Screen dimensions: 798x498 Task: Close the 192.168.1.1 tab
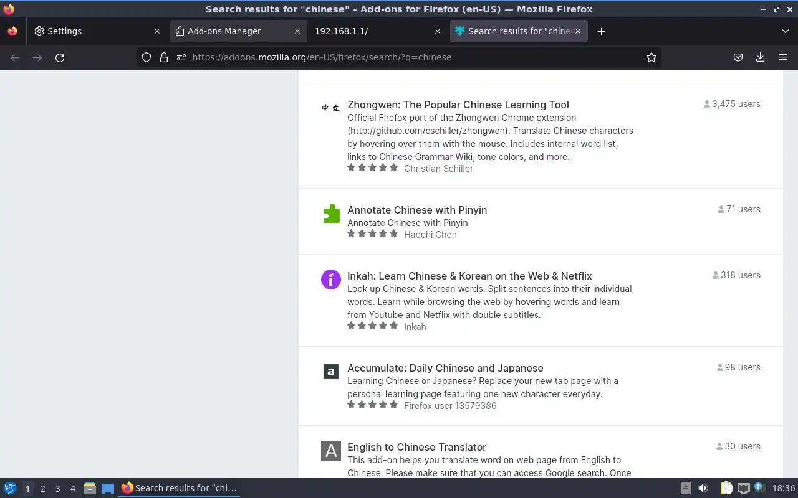tap(438, 31)
